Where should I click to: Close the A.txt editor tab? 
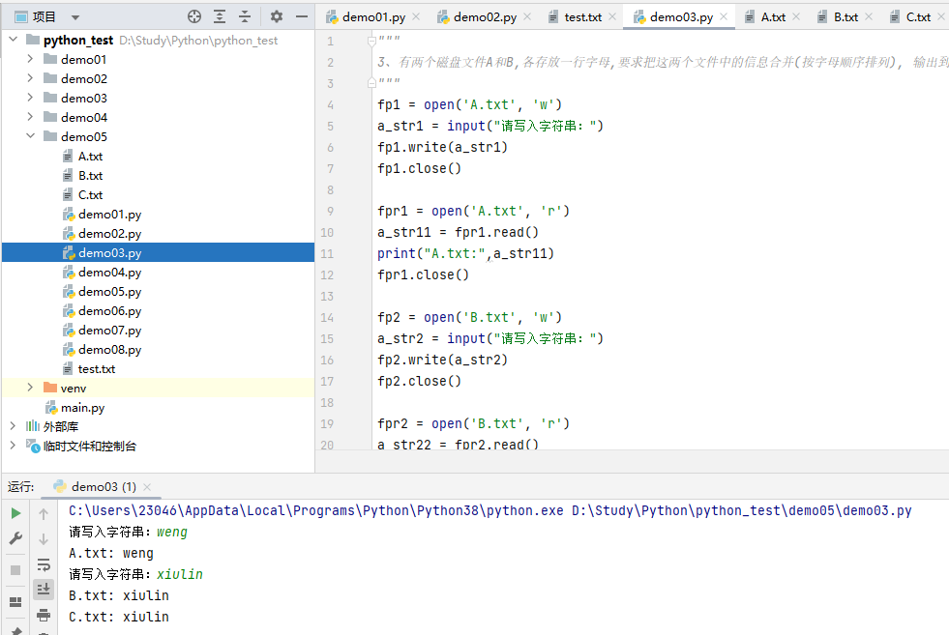coord(796,17)
